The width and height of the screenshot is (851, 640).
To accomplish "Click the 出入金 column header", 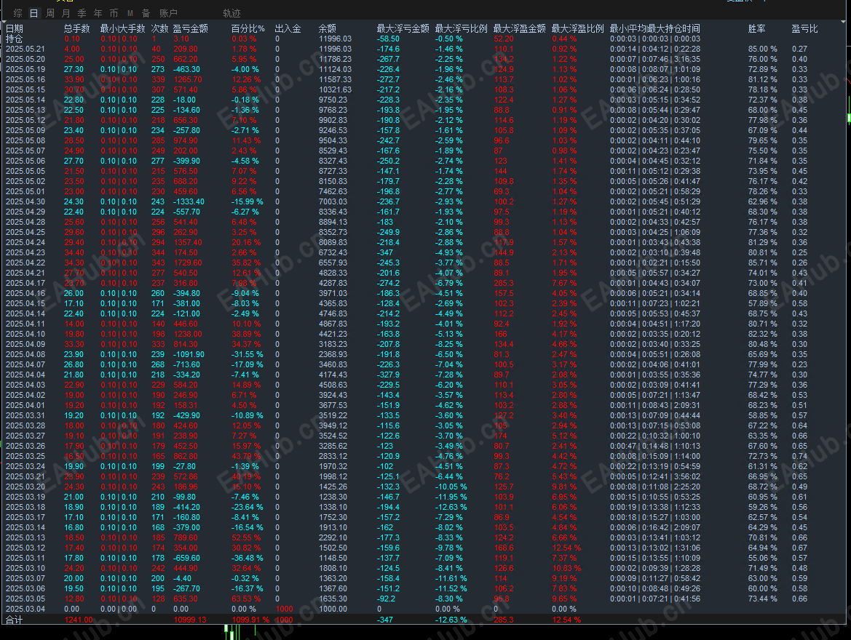I will [288, 29].
